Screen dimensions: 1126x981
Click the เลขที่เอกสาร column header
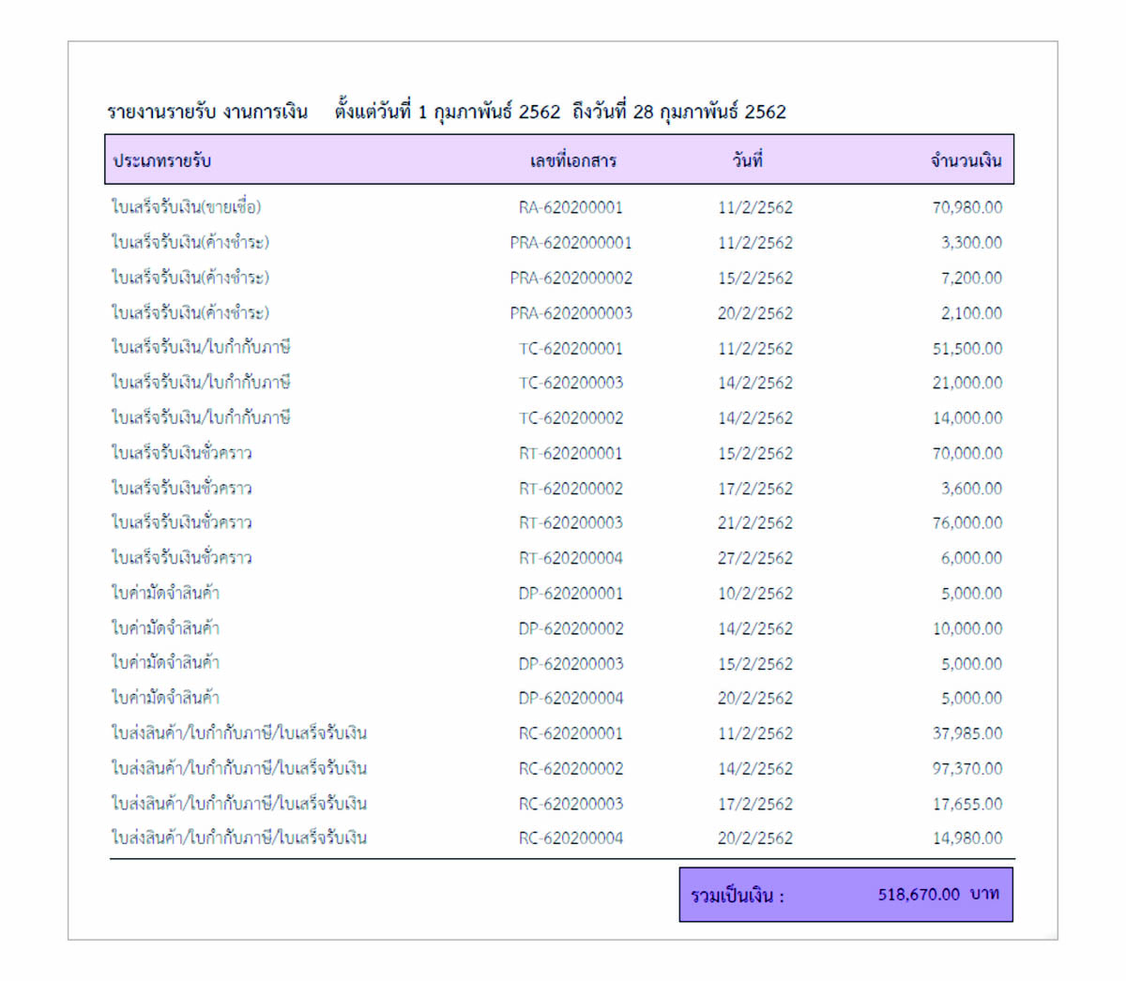(x=572, y=160)
